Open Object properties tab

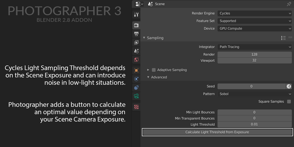[136, 70]
